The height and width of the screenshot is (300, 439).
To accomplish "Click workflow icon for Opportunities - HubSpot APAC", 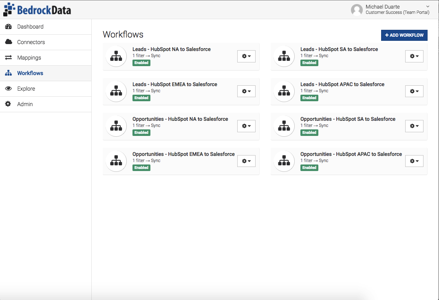I will [x=284, y=161].
